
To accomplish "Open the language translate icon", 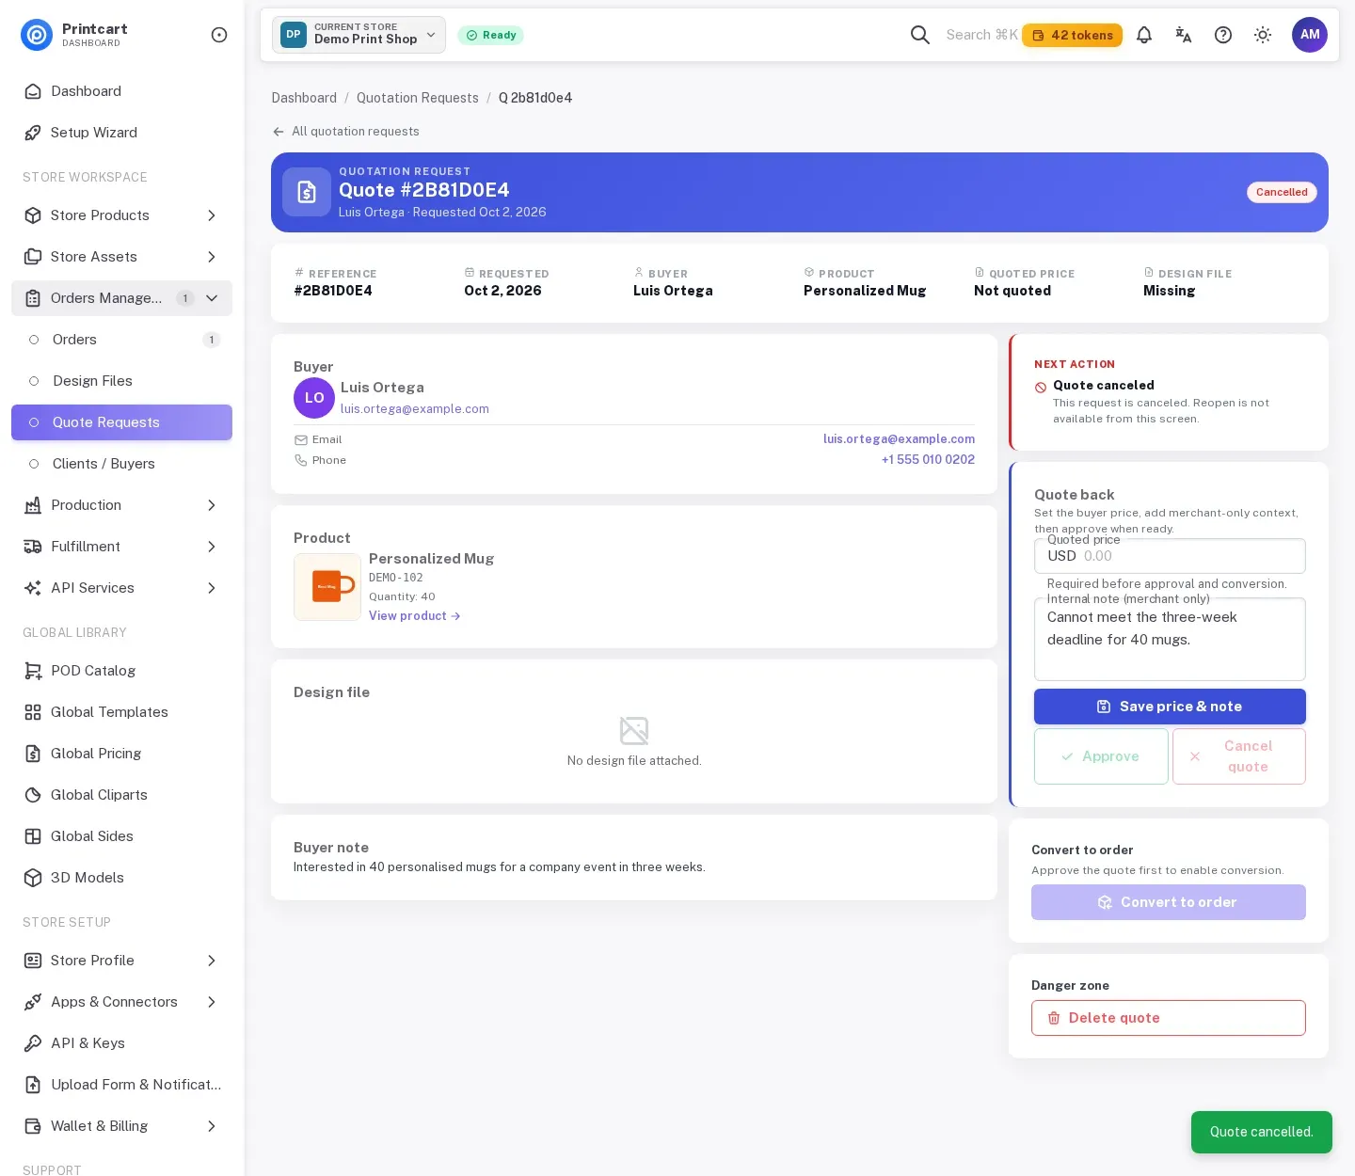I will pos(1184,35).
